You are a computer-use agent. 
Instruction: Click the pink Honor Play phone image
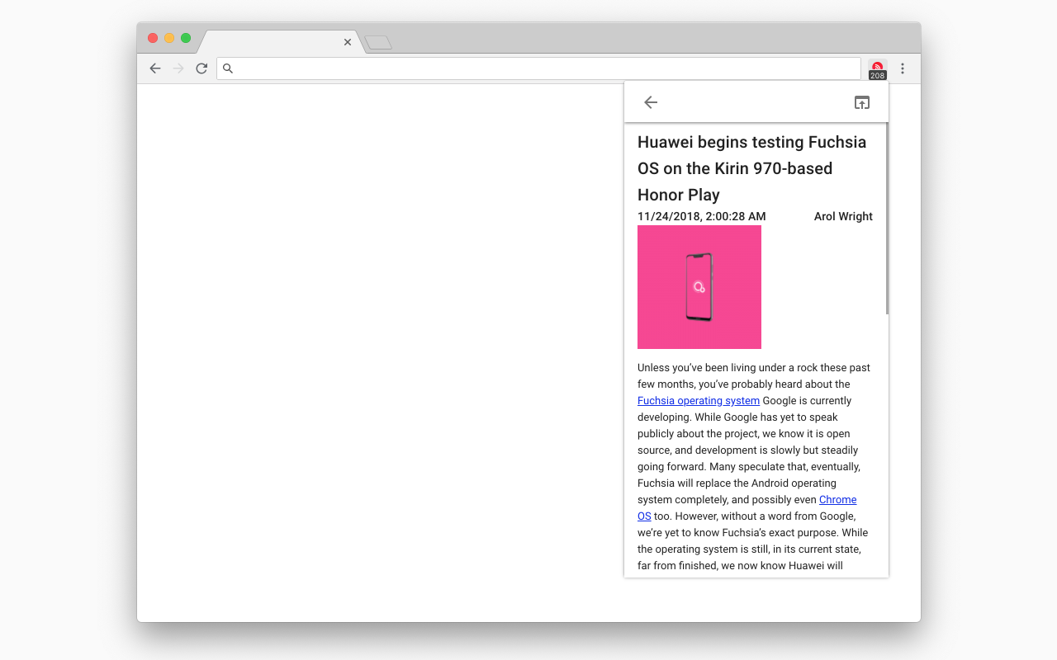click(699, 287)
